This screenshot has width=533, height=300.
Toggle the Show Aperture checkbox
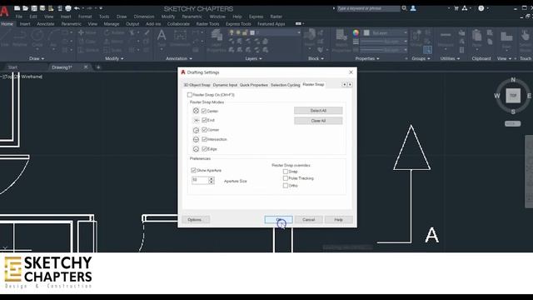(x=193, y=170)
